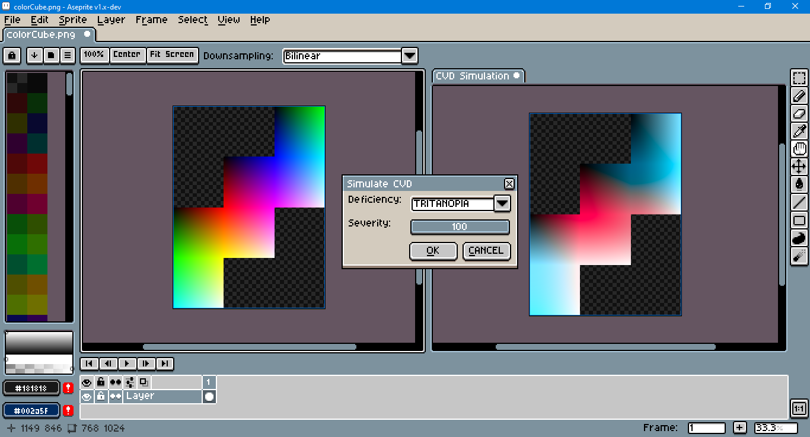This screenshot has height=437, width=810.
Task: Go to the first frame
Action: tap(89, 363)
